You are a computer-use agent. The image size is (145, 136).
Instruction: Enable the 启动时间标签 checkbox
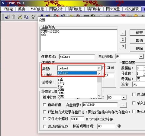click(45, 126)
